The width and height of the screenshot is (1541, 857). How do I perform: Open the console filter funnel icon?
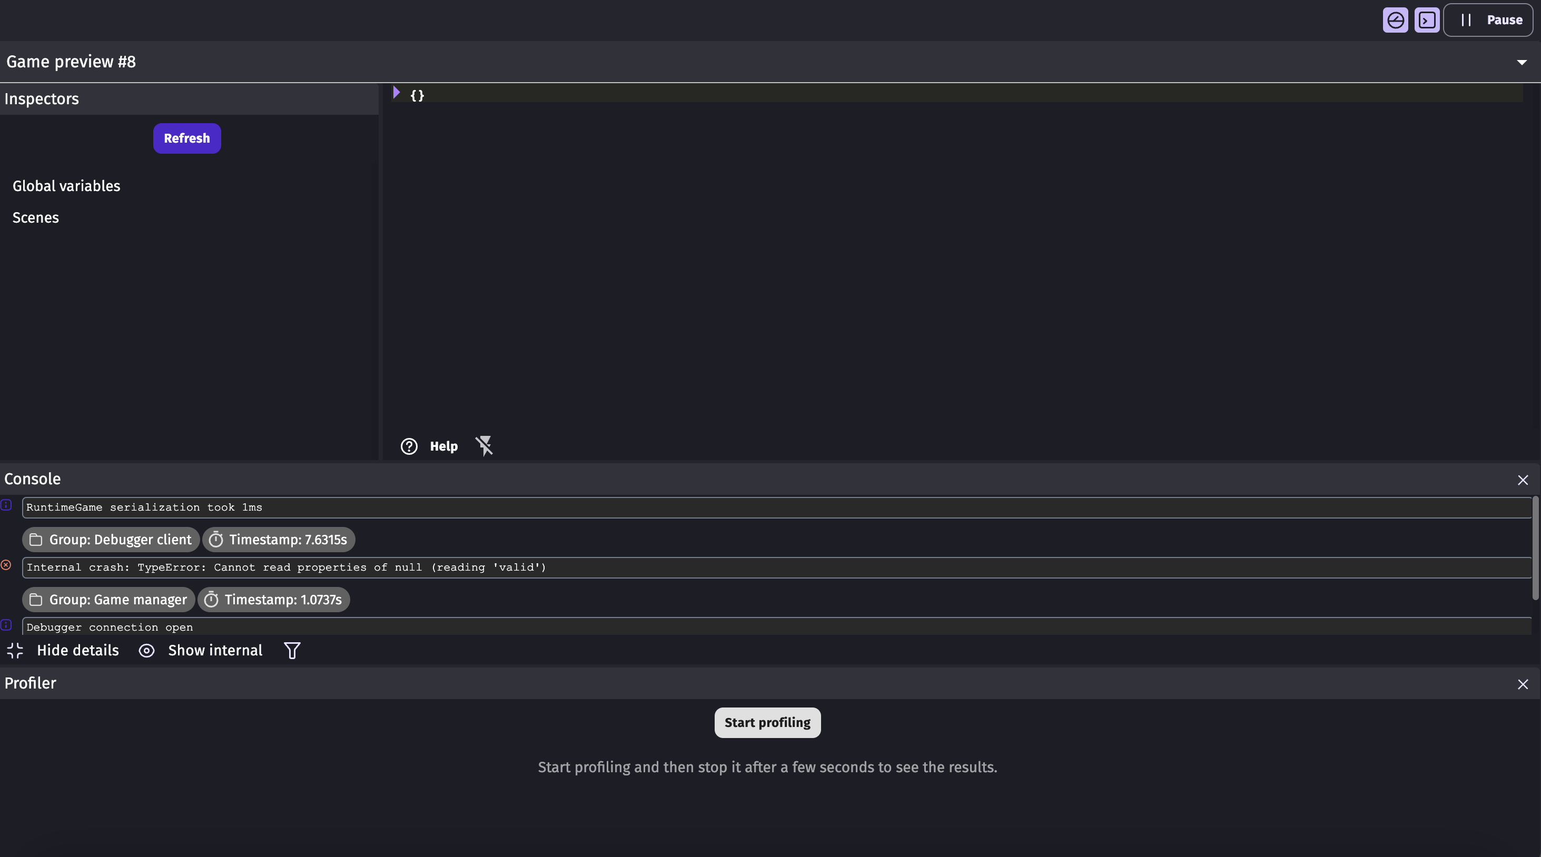tap(292, 650)
